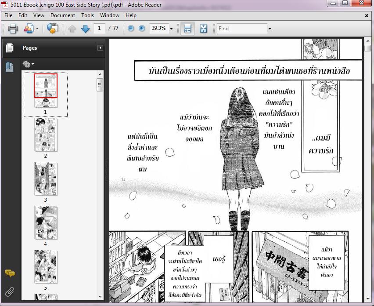The image size is (374, 306).
Task: Select page 3 thumbnail
Action: 46,178
